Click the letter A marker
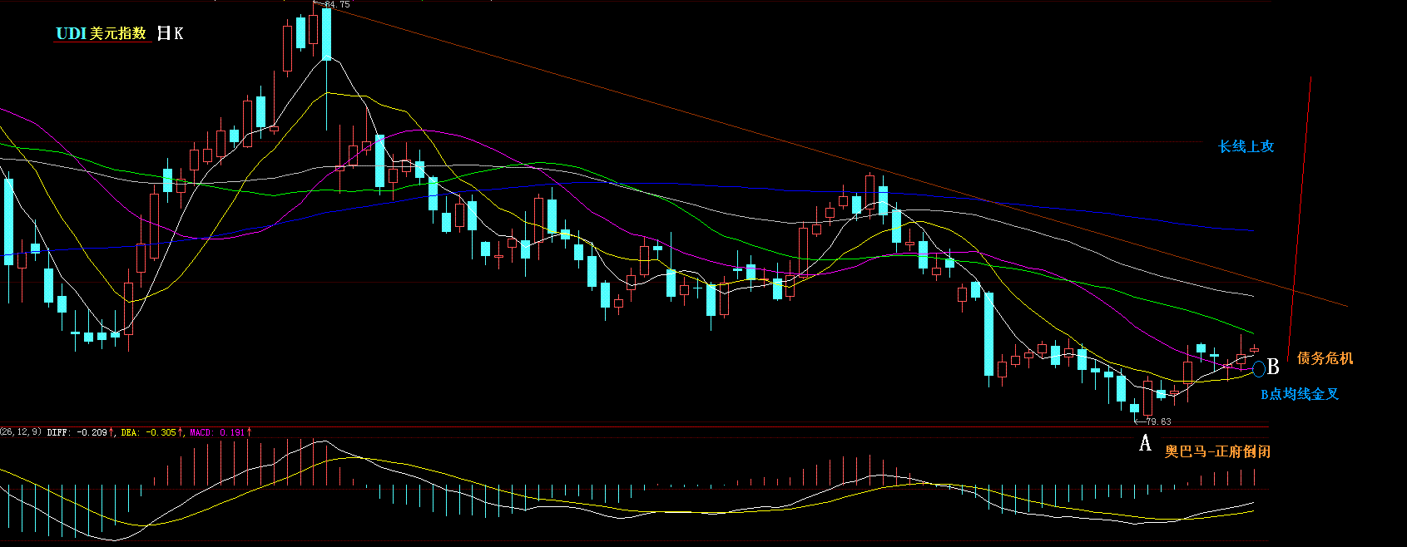The image size is (1407, 547). pyautogui.click(x=1146, y=444)
